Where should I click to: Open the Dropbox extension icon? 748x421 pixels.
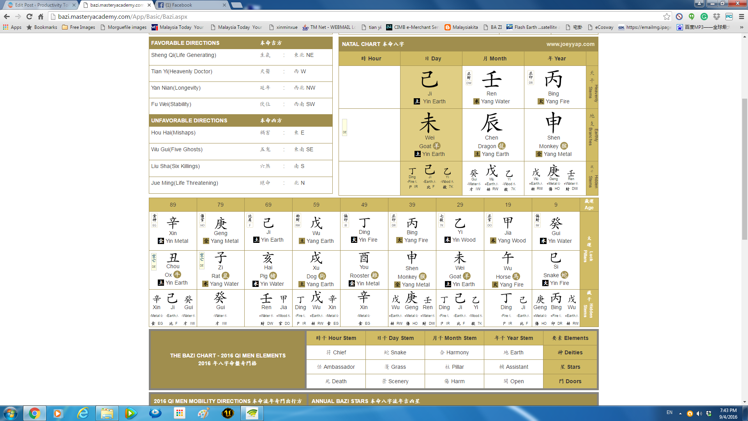(x=716, y=16)
